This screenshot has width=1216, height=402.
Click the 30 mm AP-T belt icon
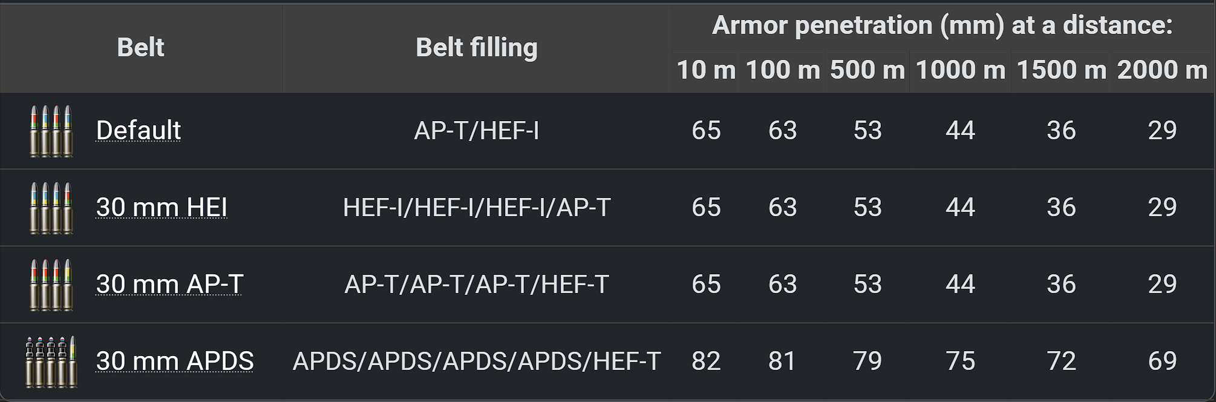click(x=51, y=285)
